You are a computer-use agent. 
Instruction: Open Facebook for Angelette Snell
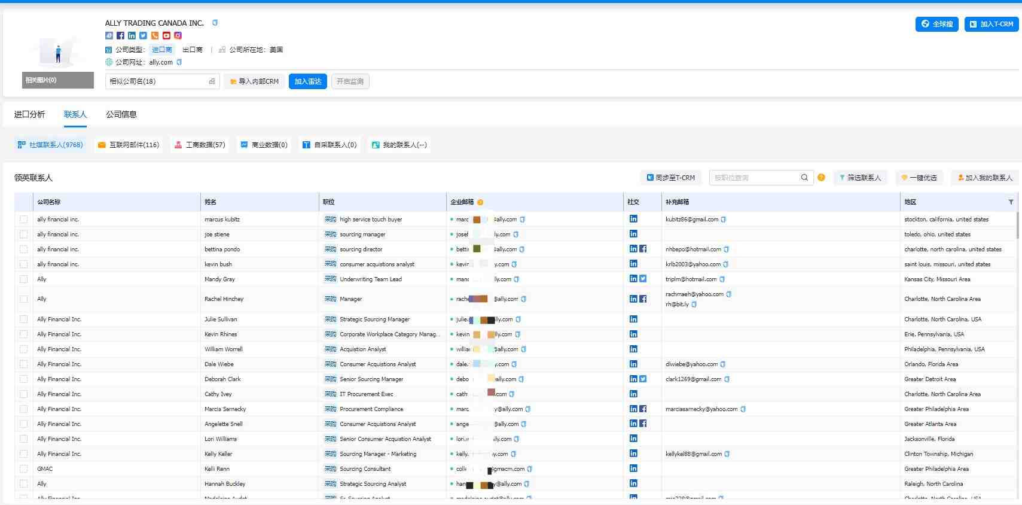point(643,424)
